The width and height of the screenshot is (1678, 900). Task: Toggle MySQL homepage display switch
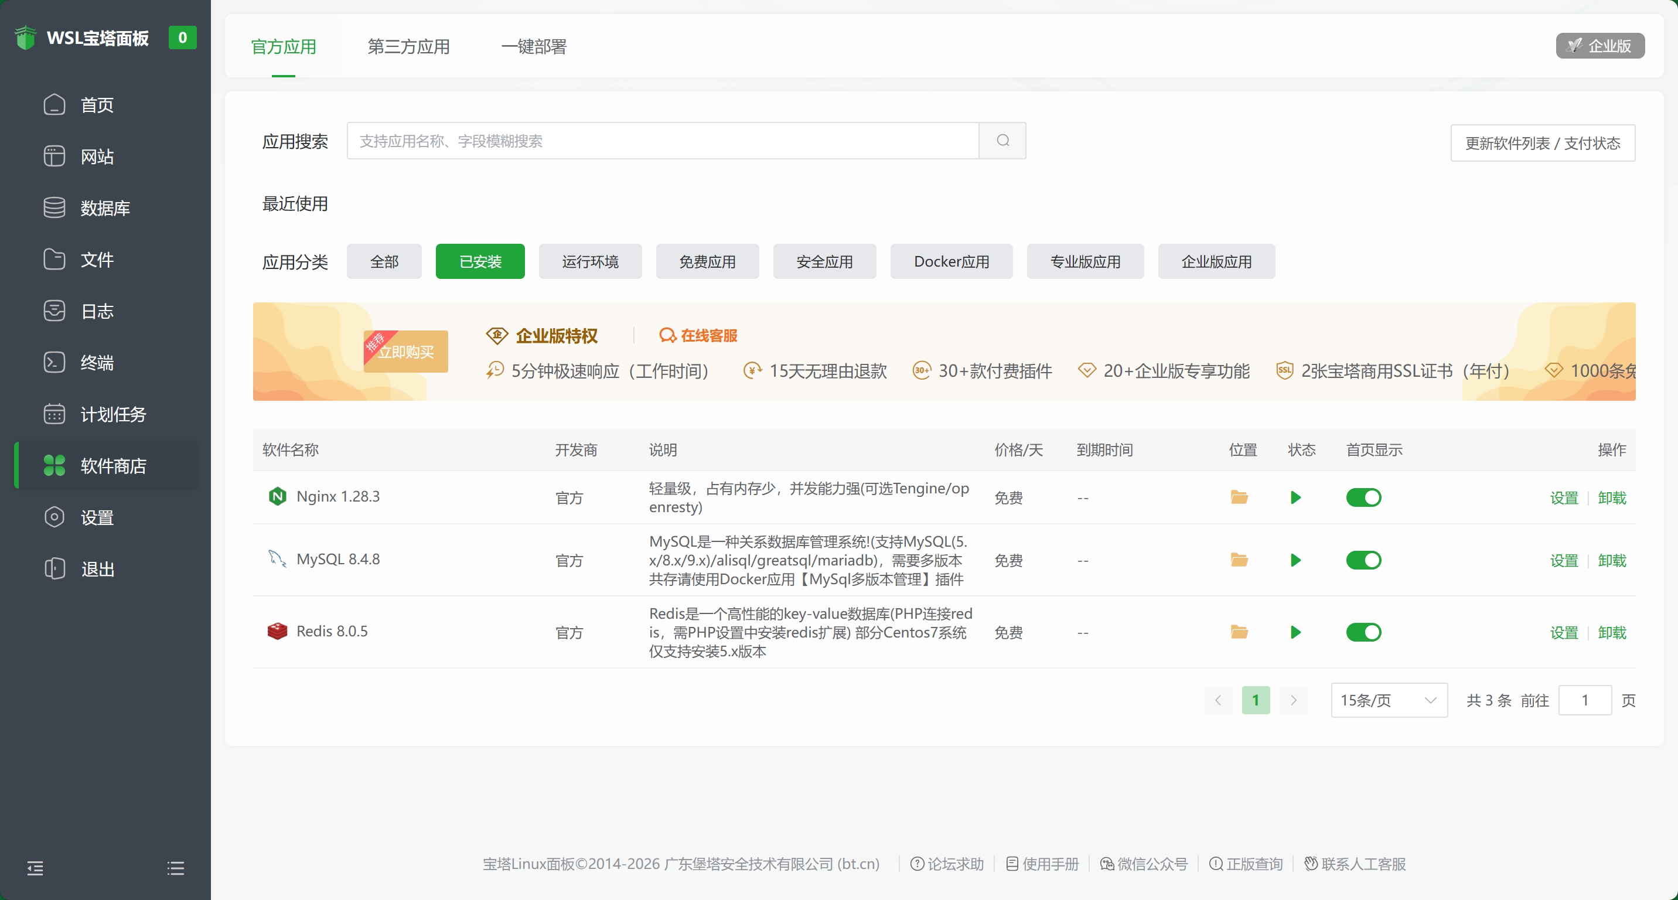coord(1363,560)
